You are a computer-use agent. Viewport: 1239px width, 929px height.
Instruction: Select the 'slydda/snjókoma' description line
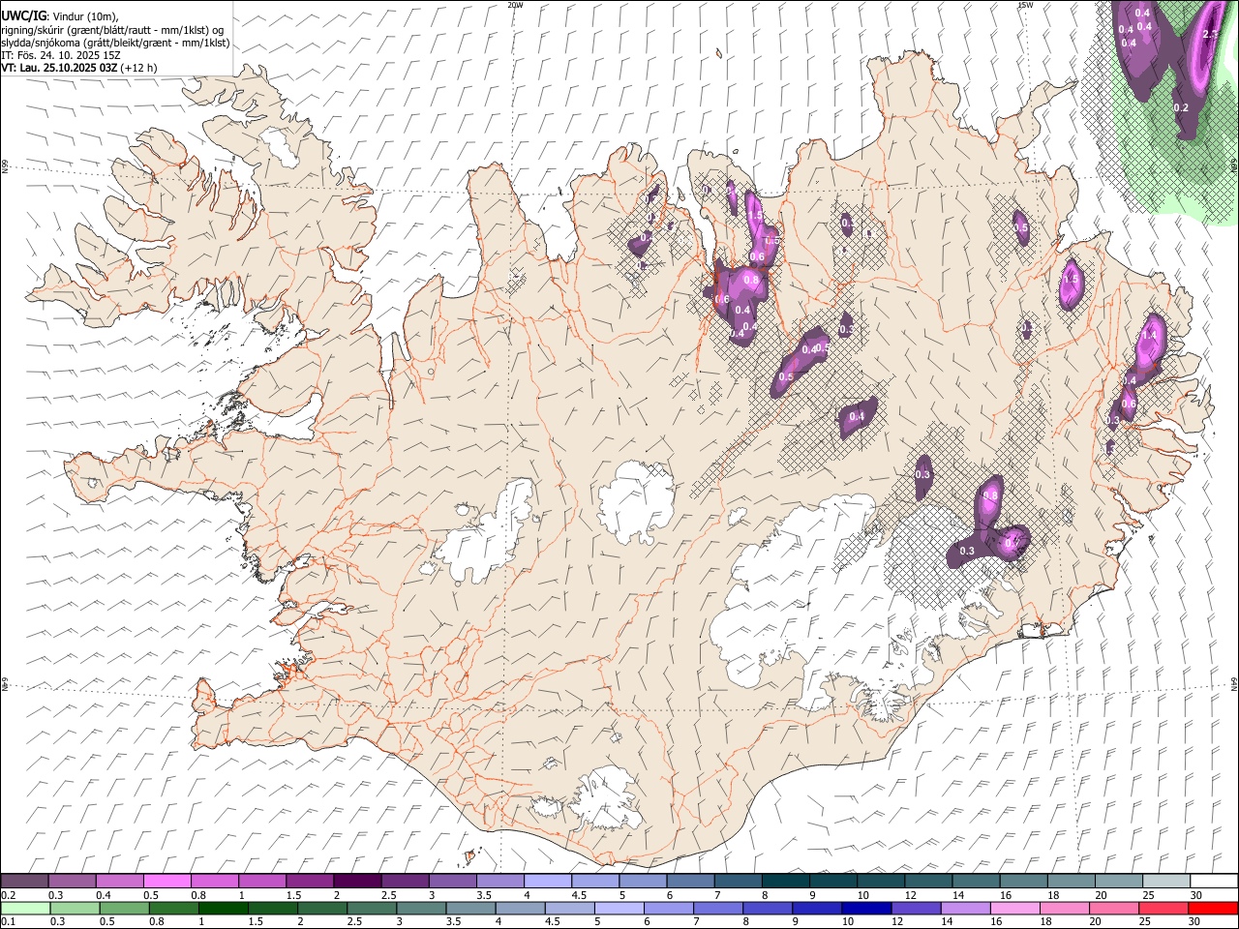tap(116, 43)
